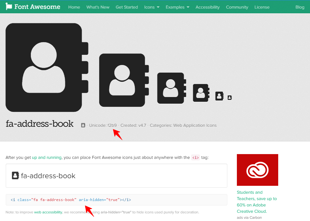The height and width of the screenshot is (221, 310).
Task: Open the What's New page
Action: [x=98, y=7]
